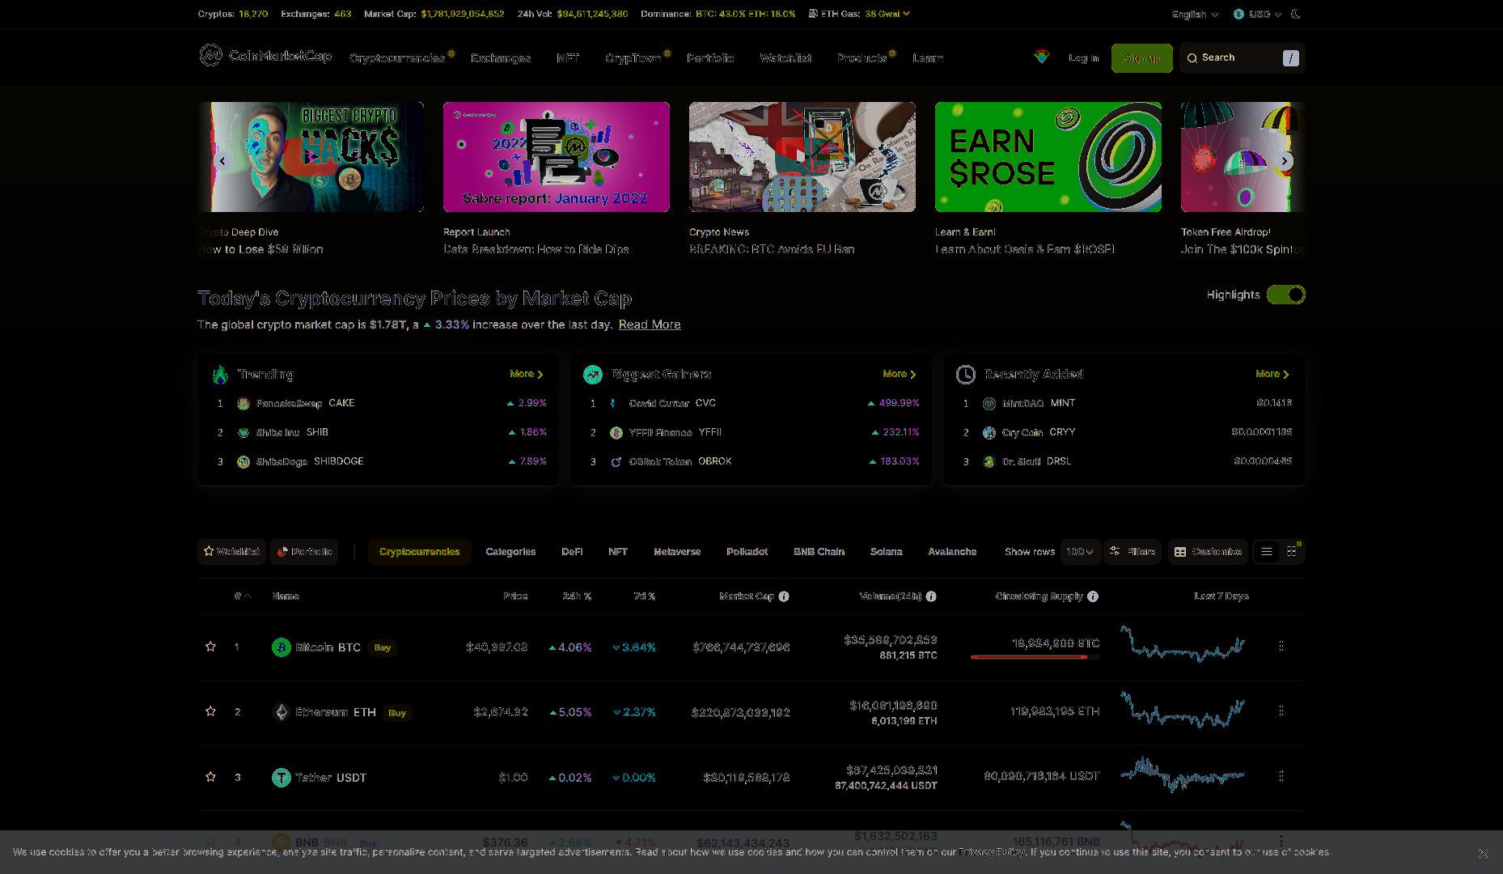Toggle dark mode moon icon
The height and width of the screenshot is (874, 1503).
tap(1297, 14)
